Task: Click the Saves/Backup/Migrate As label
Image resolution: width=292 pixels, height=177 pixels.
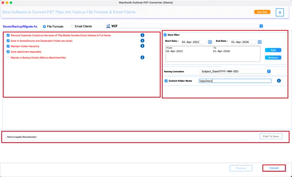Action: 20,27
